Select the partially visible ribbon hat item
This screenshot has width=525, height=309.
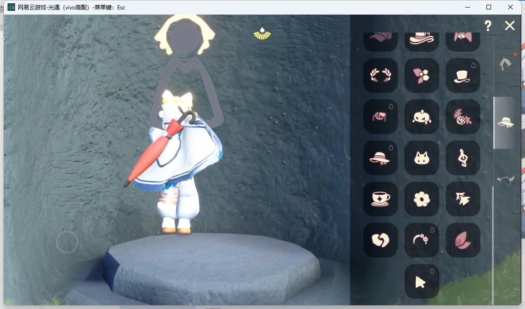click(421, 41)
